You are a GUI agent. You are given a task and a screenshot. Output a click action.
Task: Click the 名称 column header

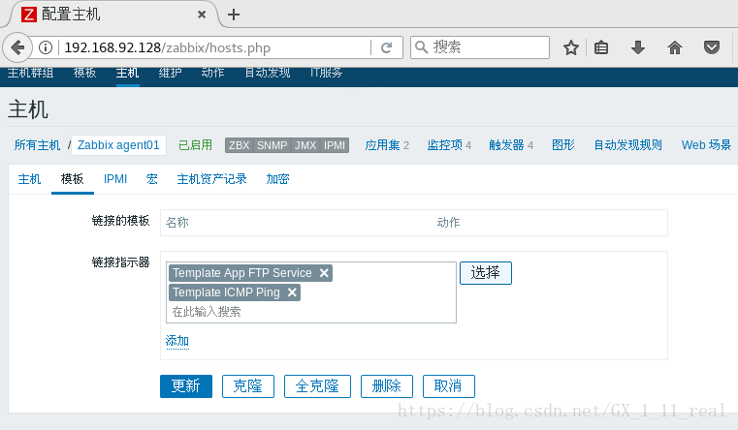click(x=176, y=223)
